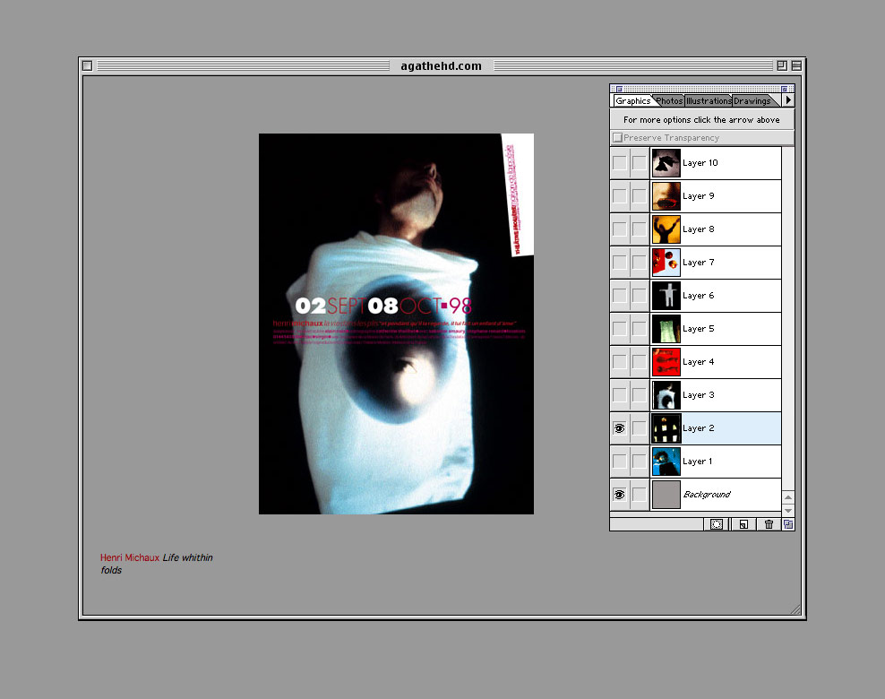The height and width of the screenshot is (699, 885).
Task: Select Layer 9 lips thumbnail
Action: [x=666, y=196]
